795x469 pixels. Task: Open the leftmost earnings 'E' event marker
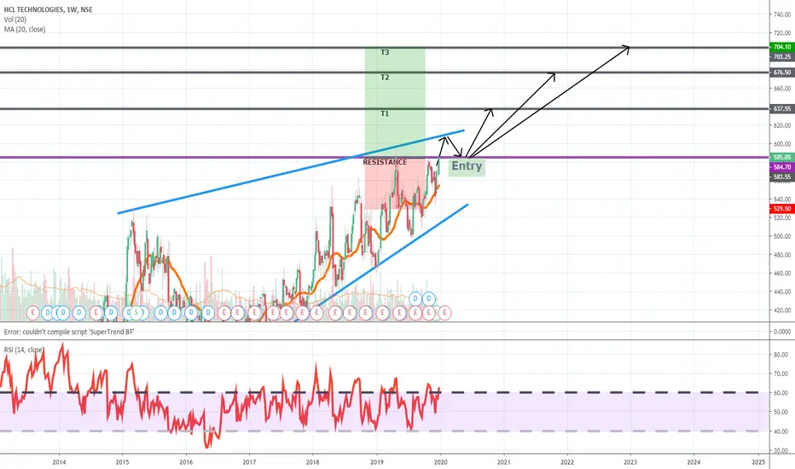pyautogui.click(x=33, y=313)
